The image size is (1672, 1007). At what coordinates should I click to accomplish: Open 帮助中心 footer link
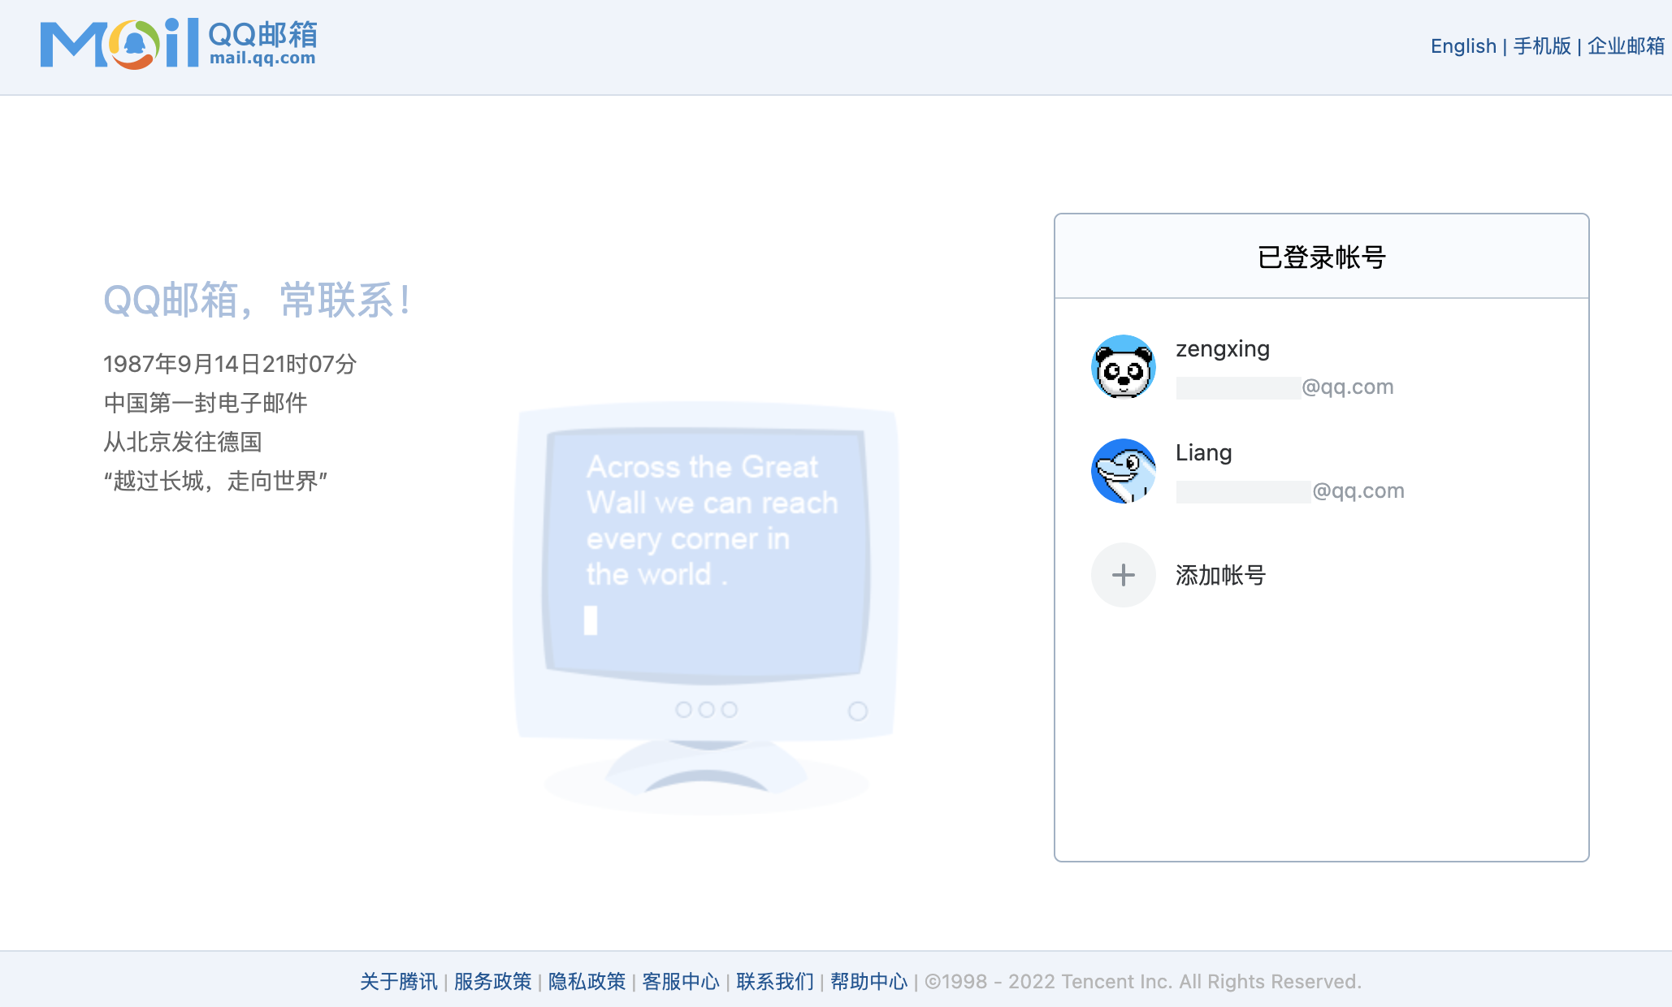(x=868, y=981)
